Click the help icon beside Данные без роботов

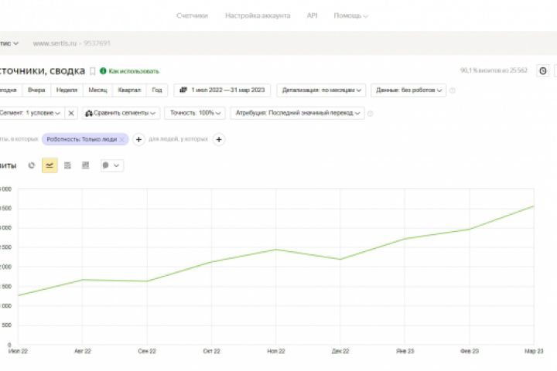453,90
